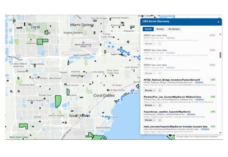Browse the NTAD National Bridge Inventory server
The image size is (228, 157).
coord(150,90)
